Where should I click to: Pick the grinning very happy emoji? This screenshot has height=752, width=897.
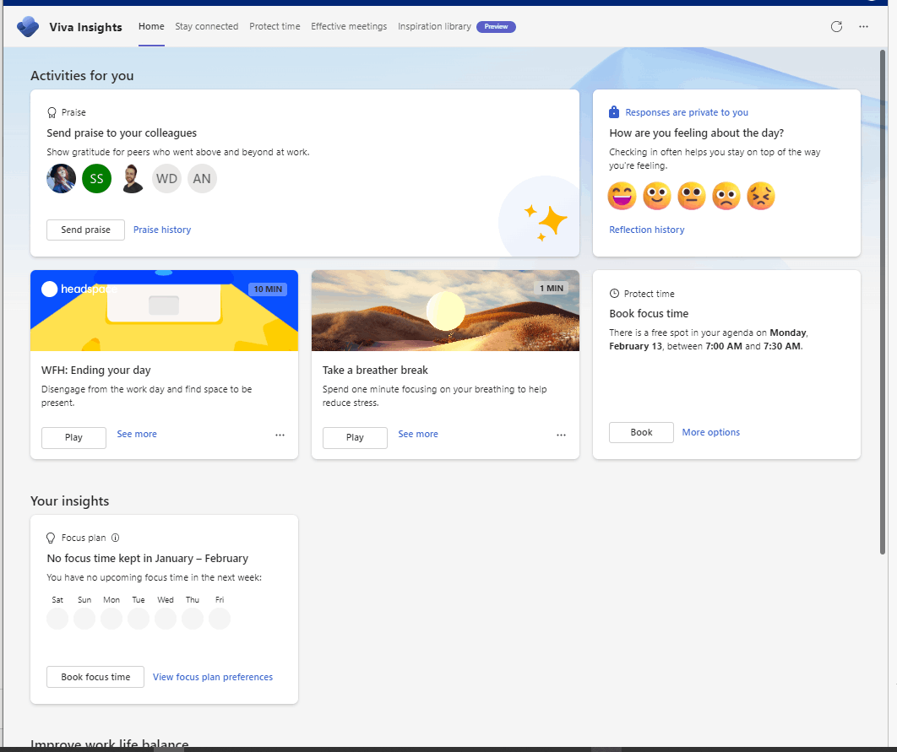(622, 196)
